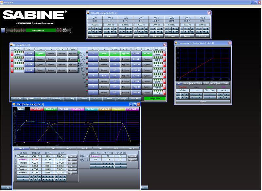The image size is (262, 191).
Task: Click the Main L input name field
Action: point(19,55)
